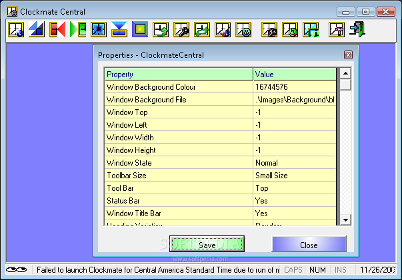Click the NUM indicator in the status bar
The image size is (402, 280).
317,270
